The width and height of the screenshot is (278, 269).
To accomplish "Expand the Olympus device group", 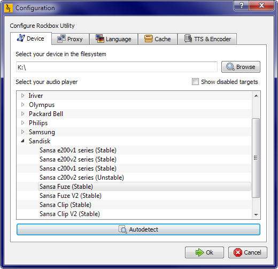I will point(22,105).
